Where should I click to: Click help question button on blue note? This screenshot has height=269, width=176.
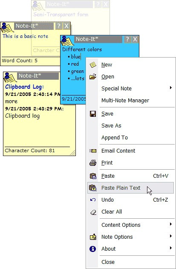[x=127, y=39]
